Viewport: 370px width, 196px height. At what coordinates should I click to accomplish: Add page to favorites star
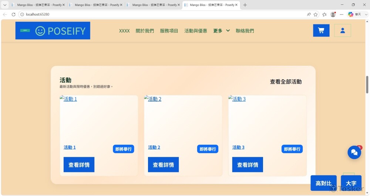click(316, 14)
